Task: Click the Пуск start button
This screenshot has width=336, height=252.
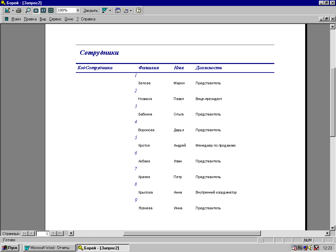Action: 10,248
